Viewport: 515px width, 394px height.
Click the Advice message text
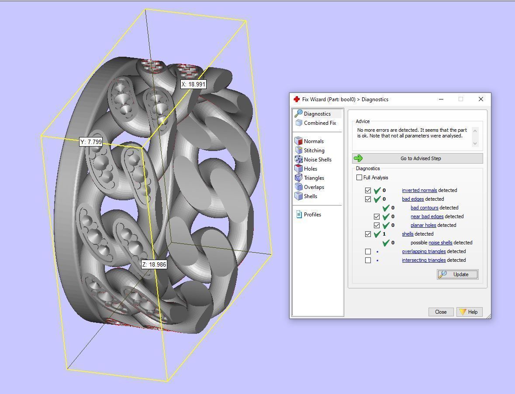click(x=412, y=133)
